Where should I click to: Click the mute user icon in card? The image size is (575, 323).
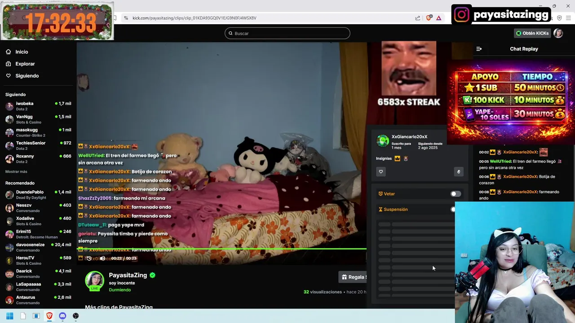pyautogui.click(x=458, y=171)
